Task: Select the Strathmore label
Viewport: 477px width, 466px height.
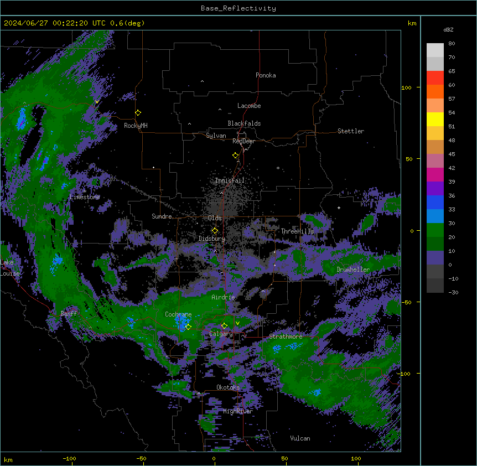Action: (286, 336)
